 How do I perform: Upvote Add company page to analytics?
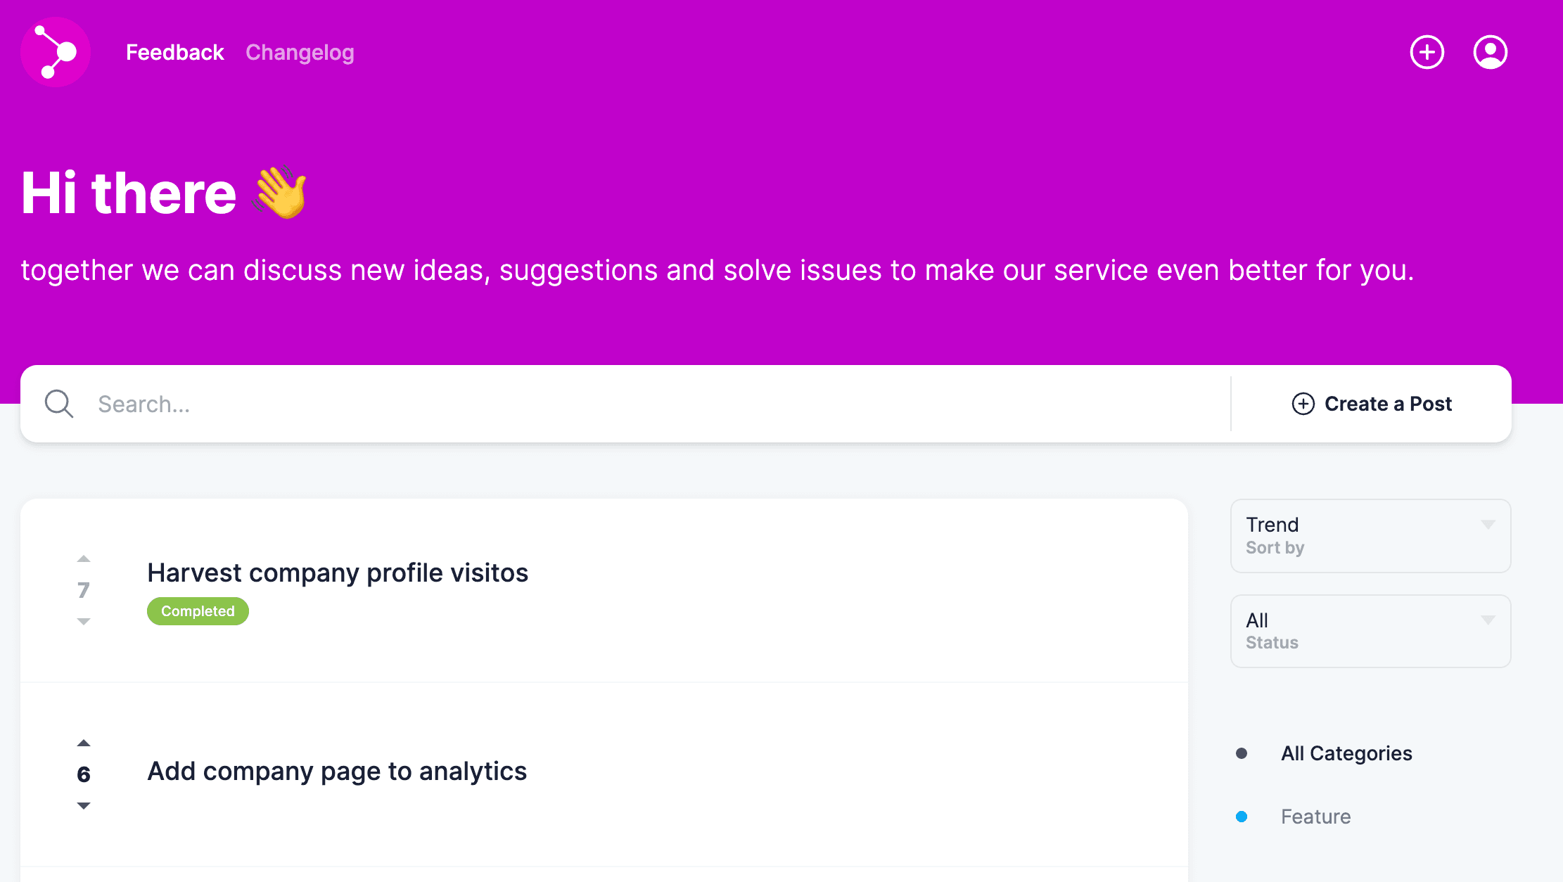click(x=84, y=743)
